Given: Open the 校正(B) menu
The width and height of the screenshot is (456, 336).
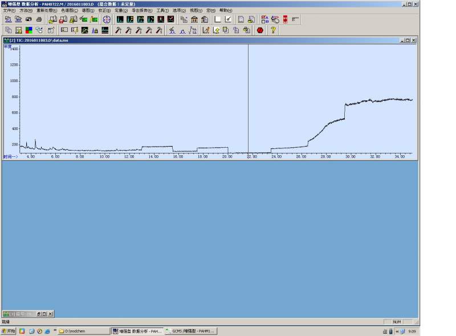Looking at the screenshot, I should coord(104,10).
